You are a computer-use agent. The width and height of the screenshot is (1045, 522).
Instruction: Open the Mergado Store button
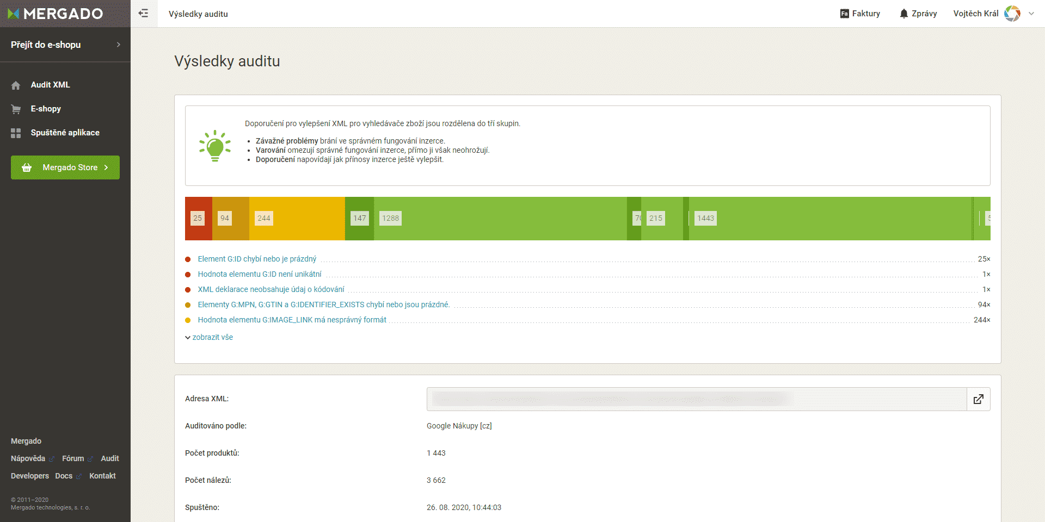pos(65,167)
